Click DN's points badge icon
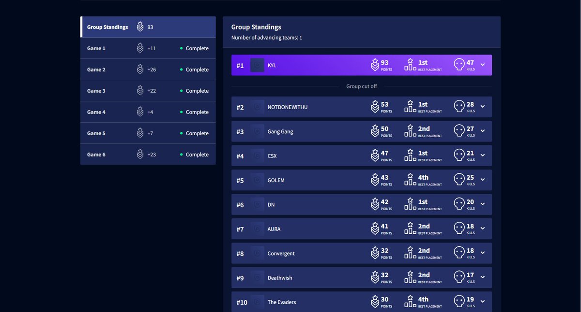 pyautogui.click(x=375, y=204)
